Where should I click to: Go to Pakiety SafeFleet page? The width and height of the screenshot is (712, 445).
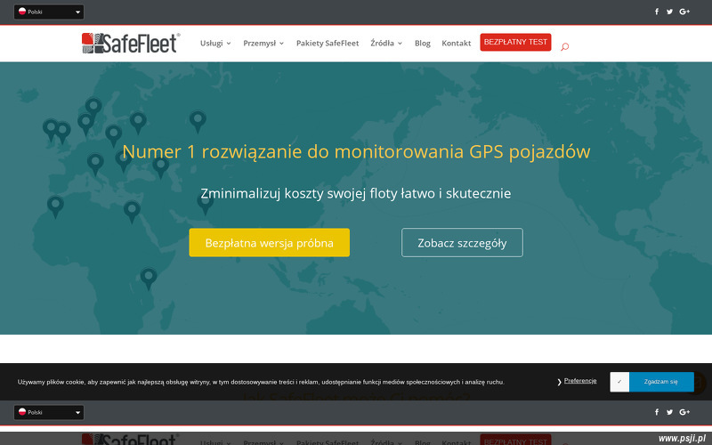[328, 43]
